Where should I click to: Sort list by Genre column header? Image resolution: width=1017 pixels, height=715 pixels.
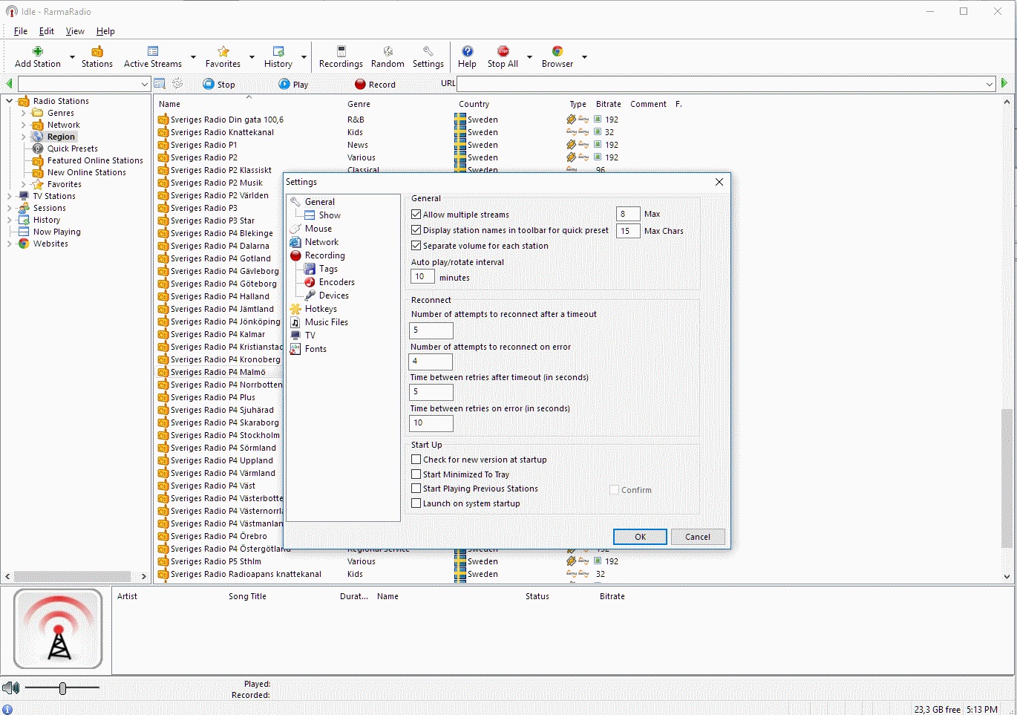point(359,104)
